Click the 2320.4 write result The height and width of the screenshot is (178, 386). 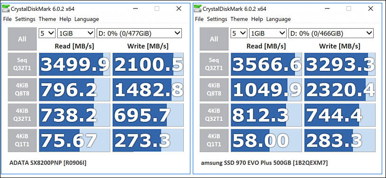point(340,90)
